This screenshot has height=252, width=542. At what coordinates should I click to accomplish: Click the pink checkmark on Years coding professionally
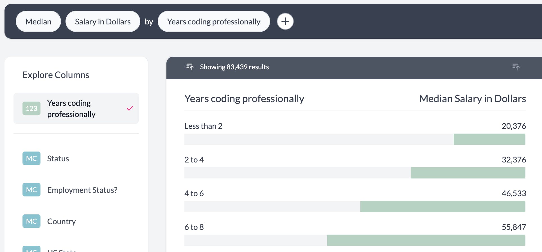pos(130,108)
